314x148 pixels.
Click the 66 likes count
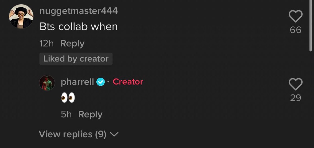[x=296, y=30]
